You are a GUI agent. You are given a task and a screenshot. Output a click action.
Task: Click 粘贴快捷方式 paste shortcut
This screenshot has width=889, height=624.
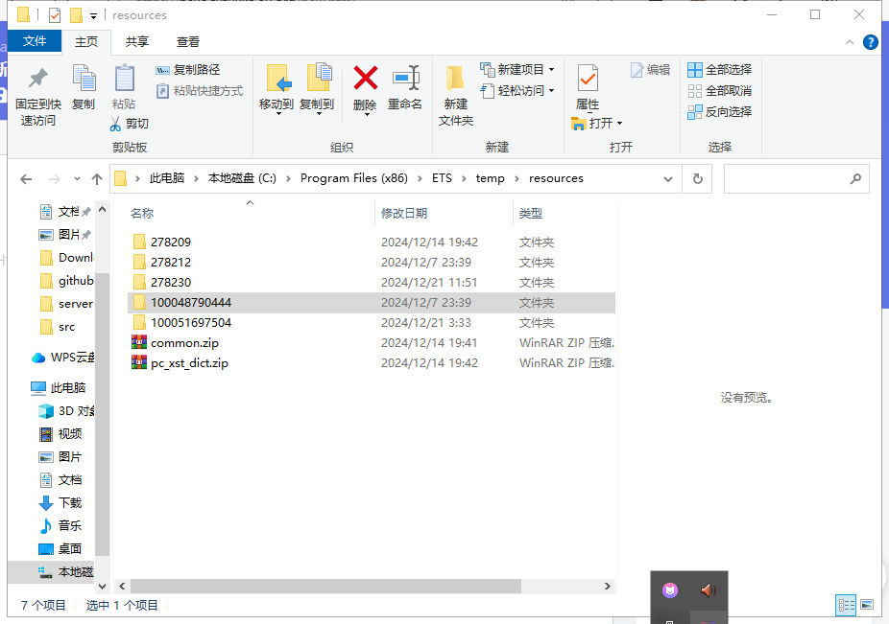coord(200,91)
